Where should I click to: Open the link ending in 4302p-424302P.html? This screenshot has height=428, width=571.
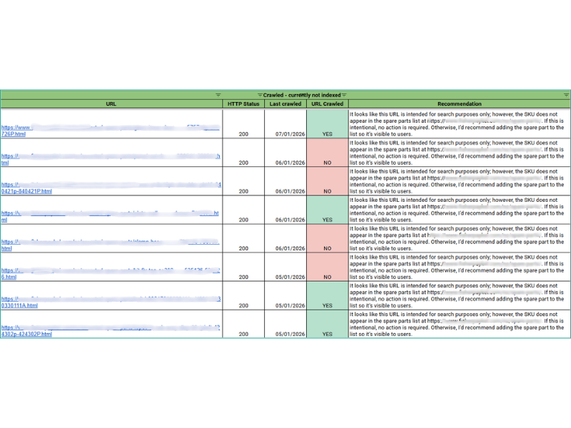26,334
